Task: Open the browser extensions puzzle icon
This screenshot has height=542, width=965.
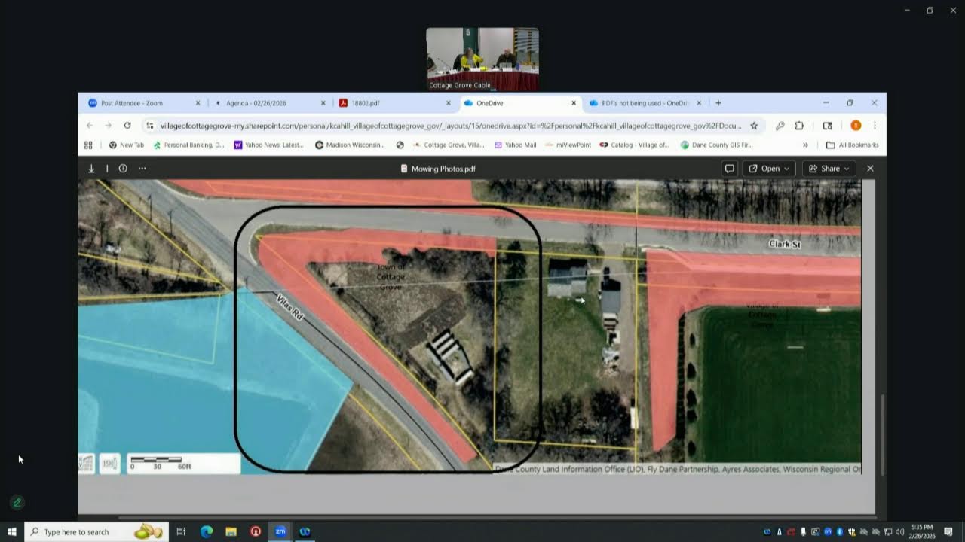Action: point(799,126)
